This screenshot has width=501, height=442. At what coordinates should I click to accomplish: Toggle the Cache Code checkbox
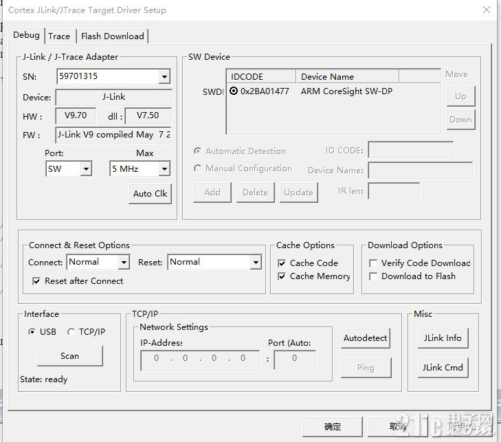pos(282,263)
